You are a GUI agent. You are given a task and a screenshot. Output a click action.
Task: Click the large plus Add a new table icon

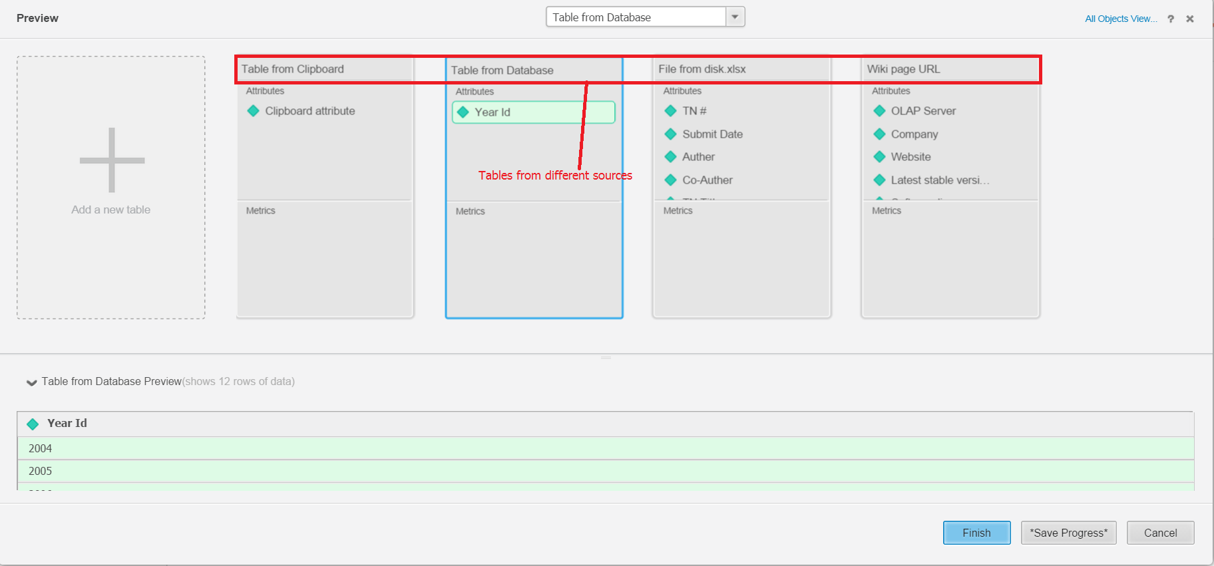112,160
